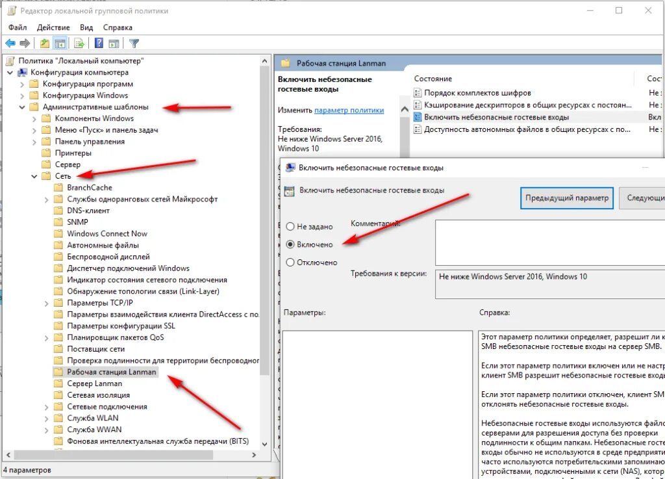This screenshot has height=479, width=665.
Task: Expand the Компоненты Windows node
Action: pyautogui.click(x=34, y=119)
